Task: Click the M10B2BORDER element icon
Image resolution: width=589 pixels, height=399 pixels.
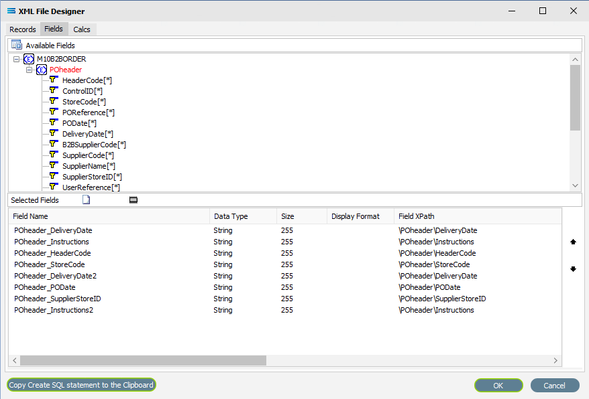Action: coord(29,59)
